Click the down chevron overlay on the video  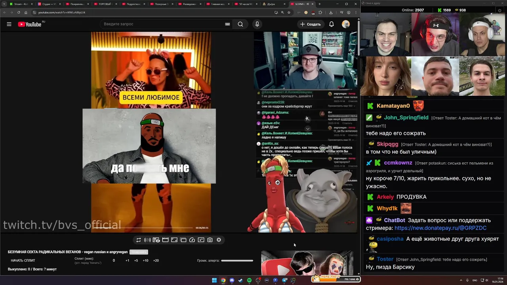(x=307, y=129)
